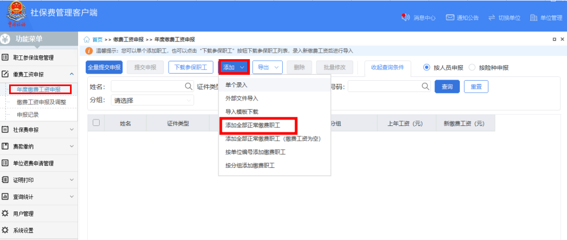Expand the 社保费申报 menu chevron
Viewport: 567px width, 240px height.
(72, 129)
